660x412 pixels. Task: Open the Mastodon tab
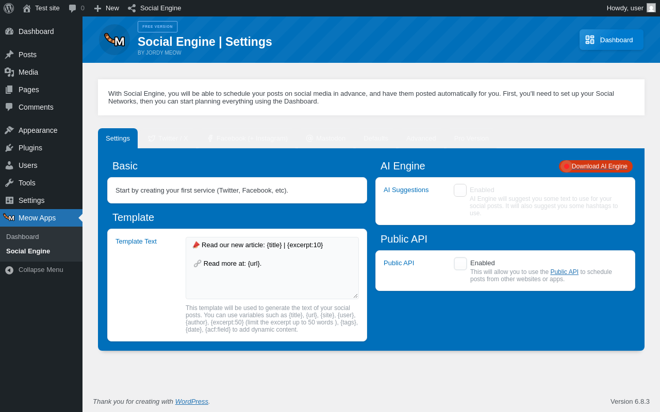pyautogui.click(x=325, y=139)
